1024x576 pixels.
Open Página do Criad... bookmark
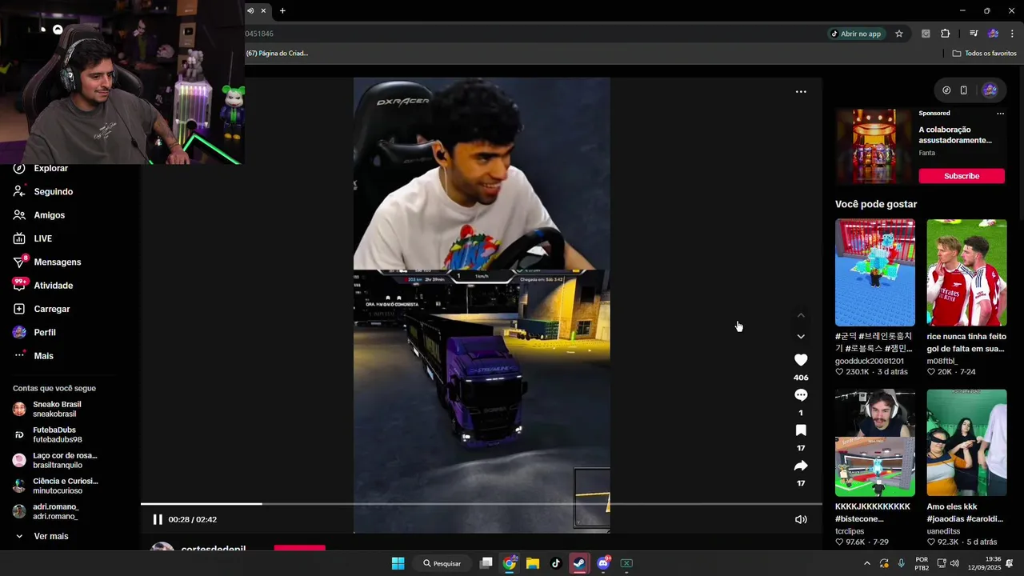(277, 54)
